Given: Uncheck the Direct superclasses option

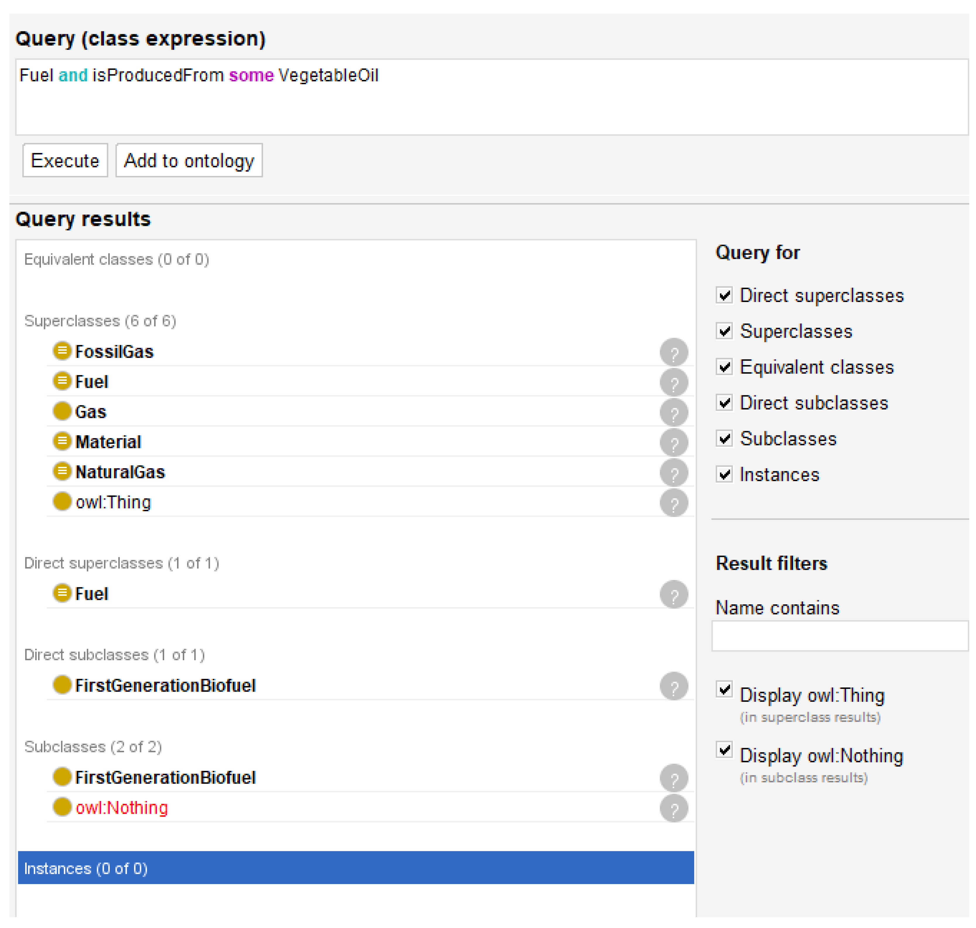Looking at the screenshot, I should 724,295.
